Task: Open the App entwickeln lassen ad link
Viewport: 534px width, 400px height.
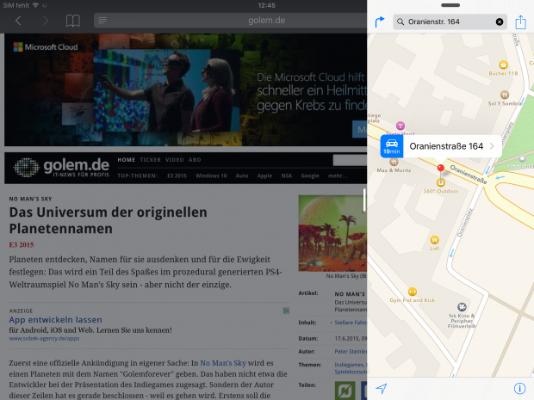Action: [55, 320]
